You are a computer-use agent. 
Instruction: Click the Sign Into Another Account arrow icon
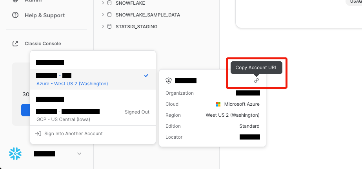tap(38, 134)
